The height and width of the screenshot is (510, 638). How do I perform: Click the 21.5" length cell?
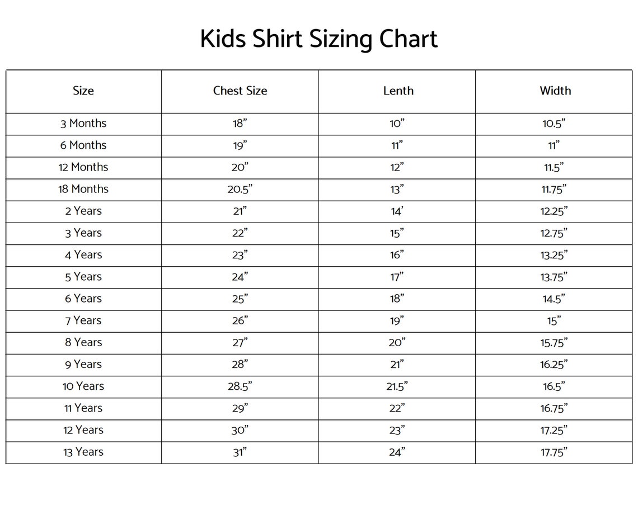click(398, 386)
